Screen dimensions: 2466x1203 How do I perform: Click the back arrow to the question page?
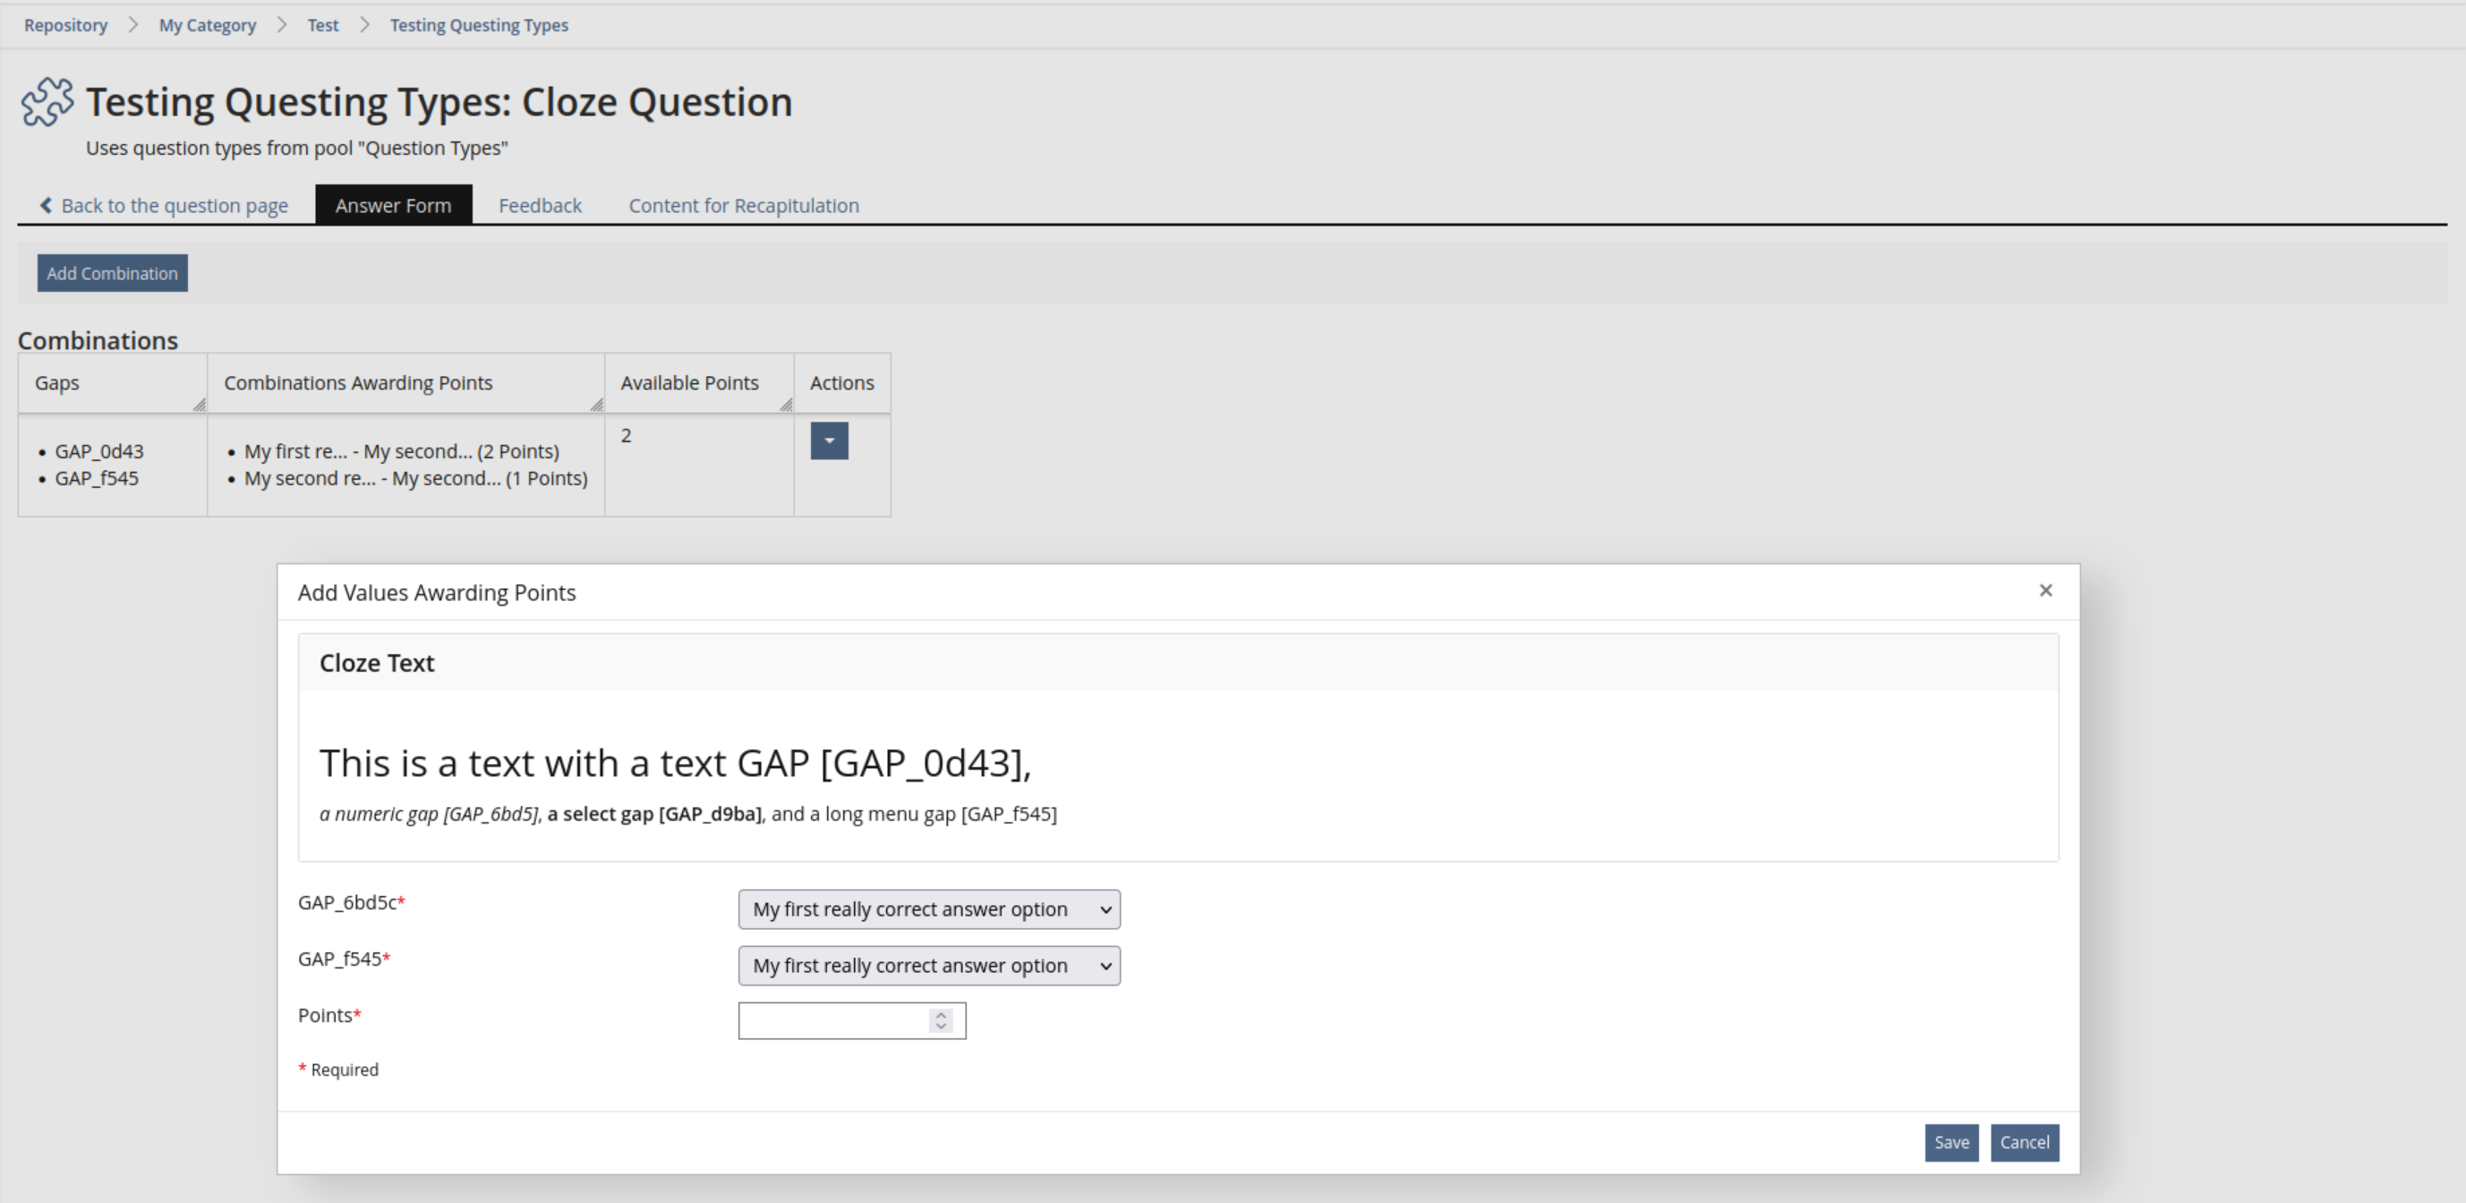(x=46, y=205)
